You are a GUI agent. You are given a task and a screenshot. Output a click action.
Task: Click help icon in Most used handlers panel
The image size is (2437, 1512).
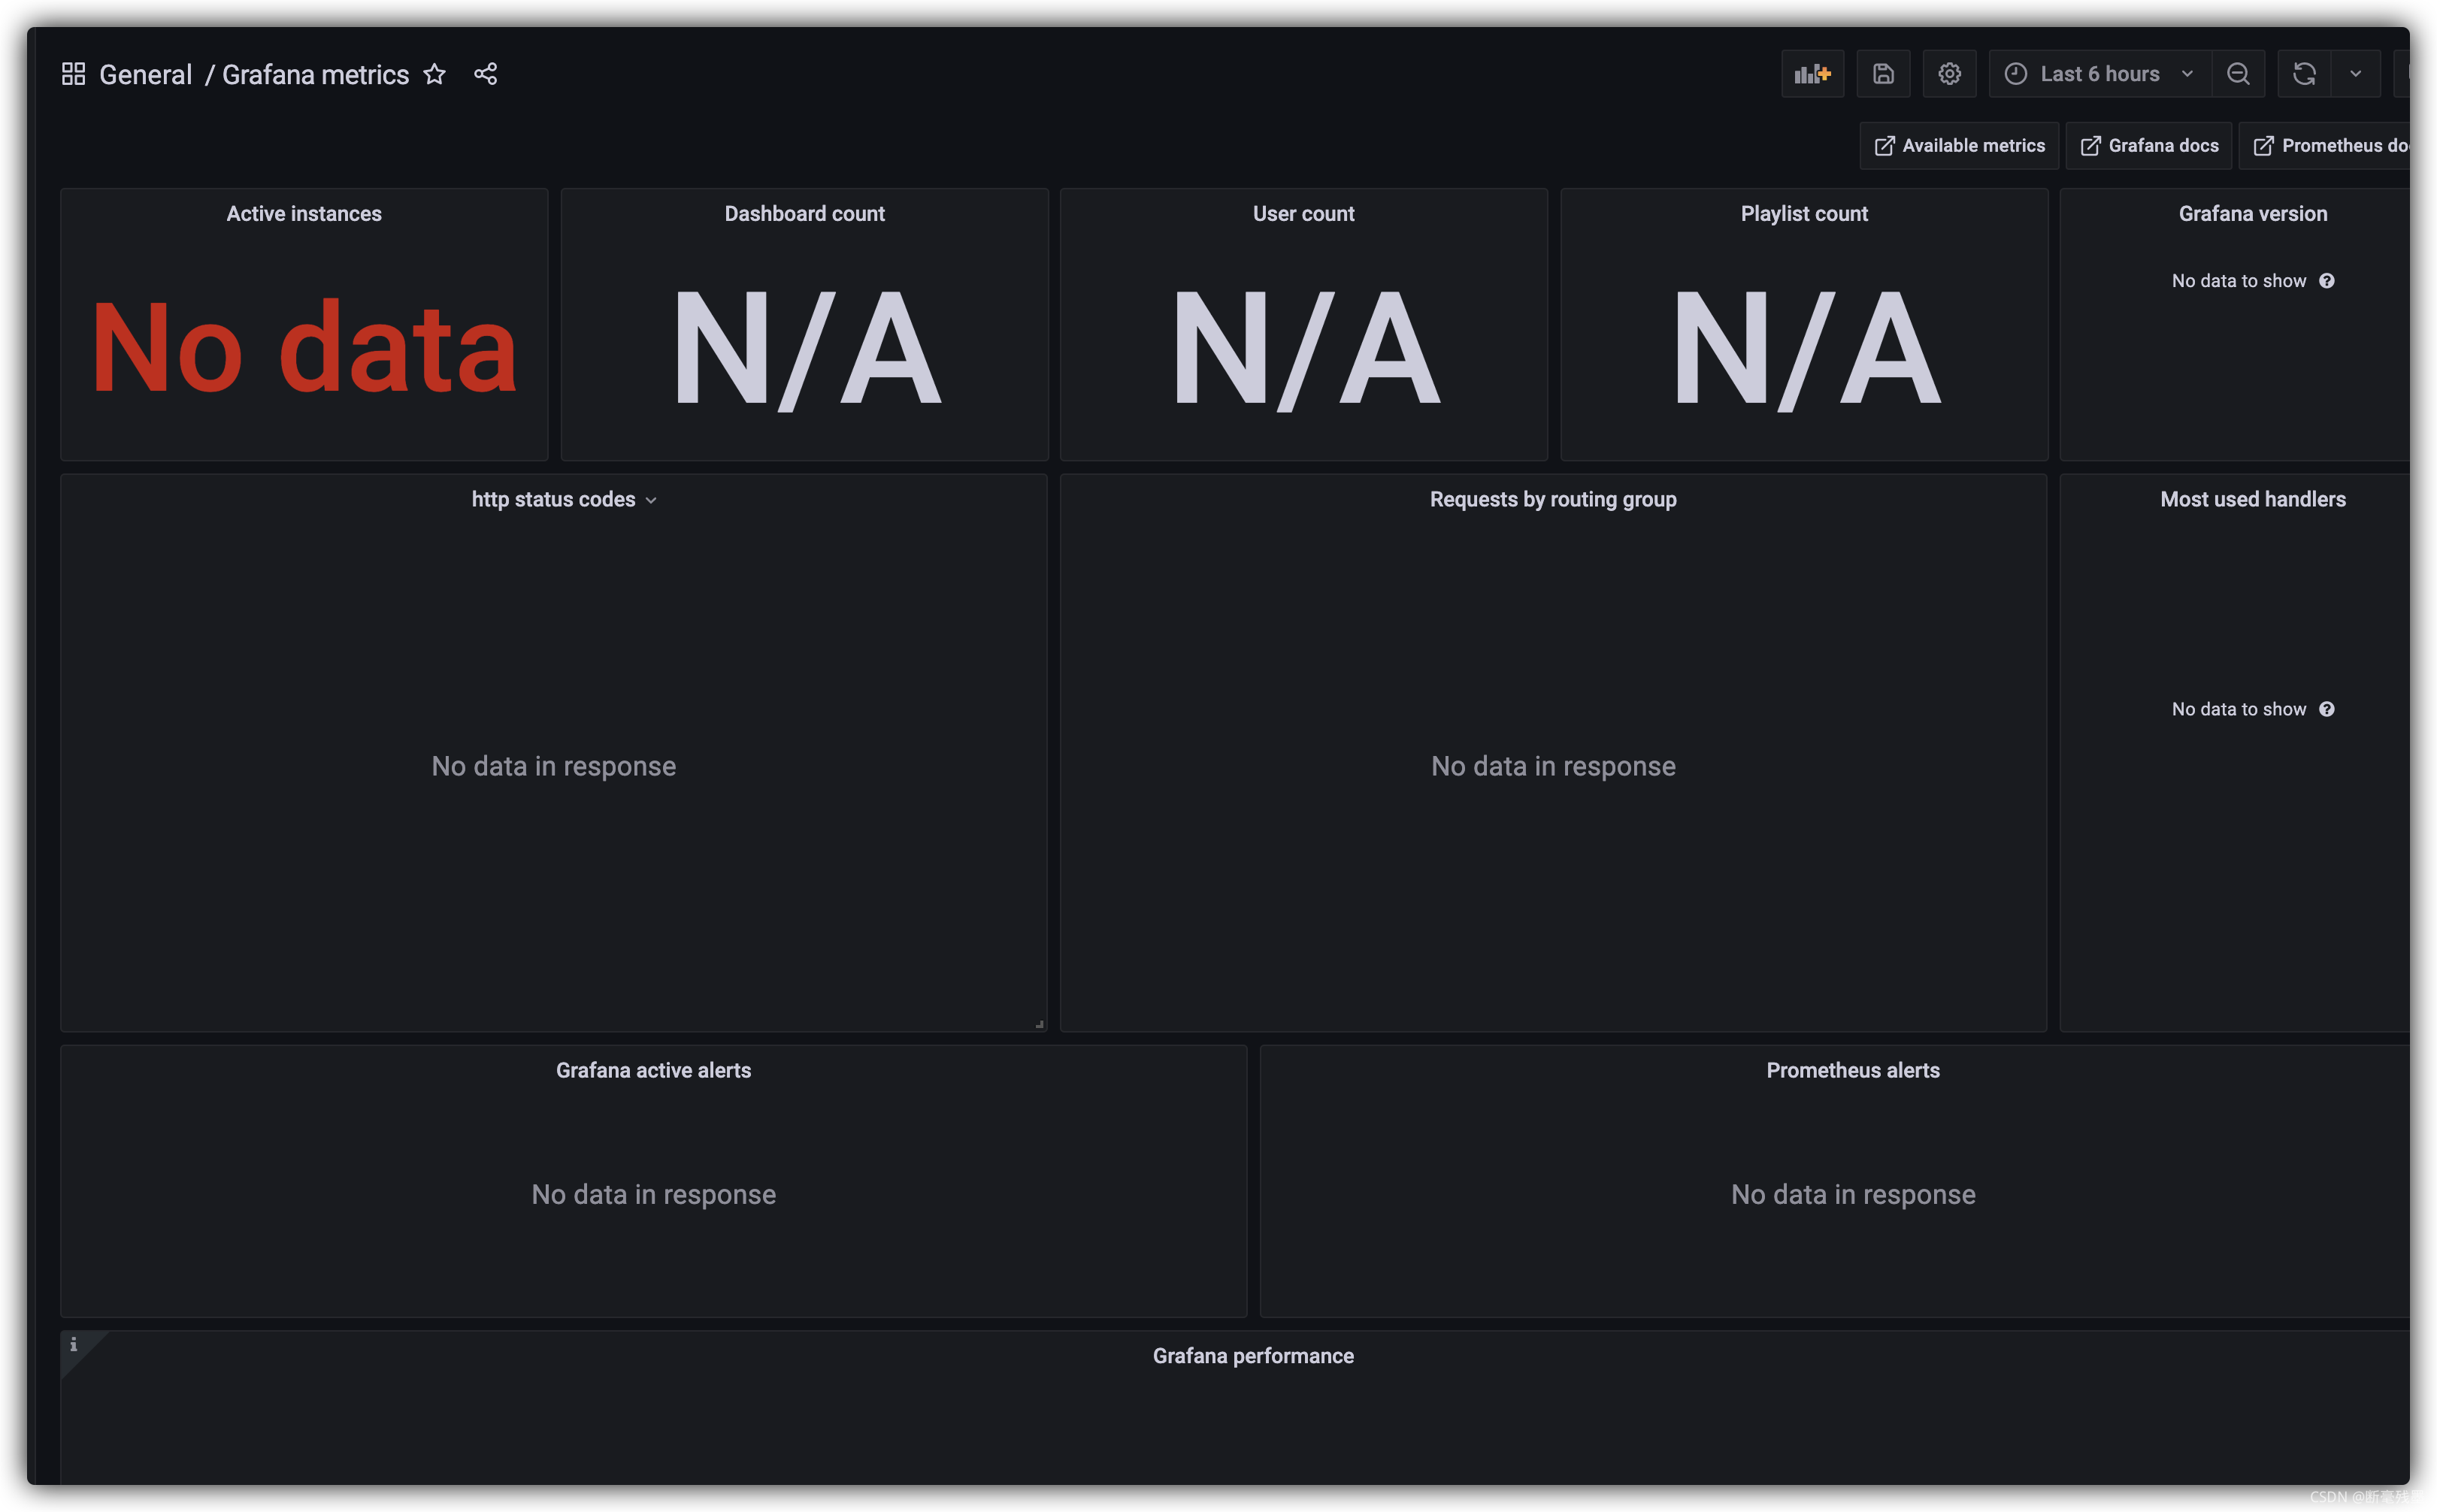(2327, 709)
